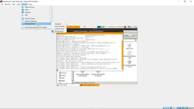Click the Drag and Drop menu icon

click(23, 24)
